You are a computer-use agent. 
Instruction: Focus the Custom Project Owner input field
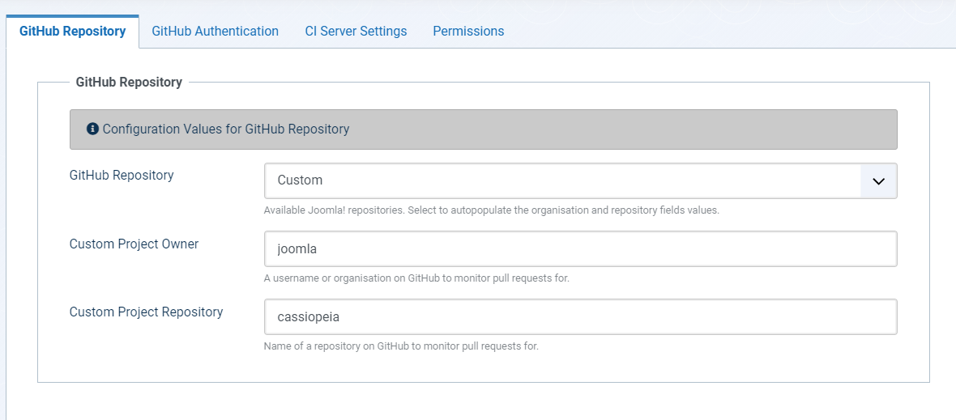pyautogui.click(x=580, y=249)
